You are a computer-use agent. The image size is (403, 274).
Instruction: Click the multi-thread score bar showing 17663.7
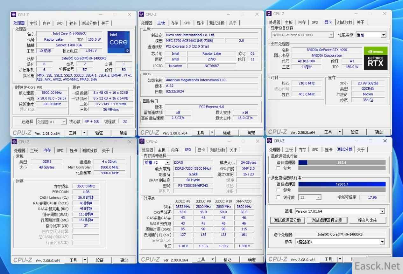coord(342,184)
